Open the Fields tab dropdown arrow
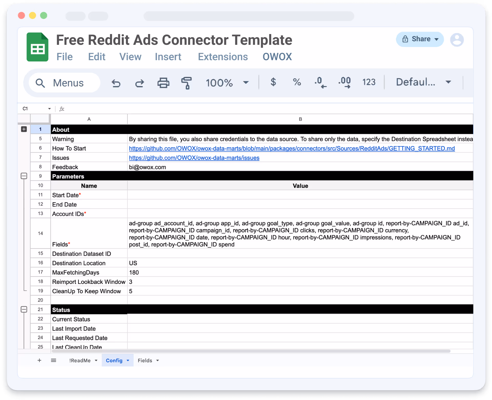Screen dimensions: 492x400 click(x=158, y=361)
